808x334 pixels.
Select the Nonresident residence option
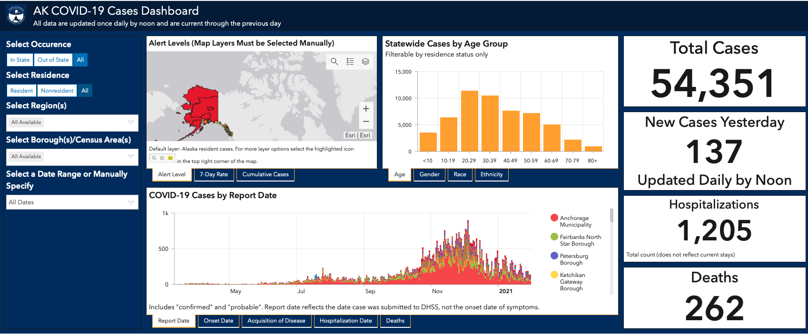(x=57, y=91)
